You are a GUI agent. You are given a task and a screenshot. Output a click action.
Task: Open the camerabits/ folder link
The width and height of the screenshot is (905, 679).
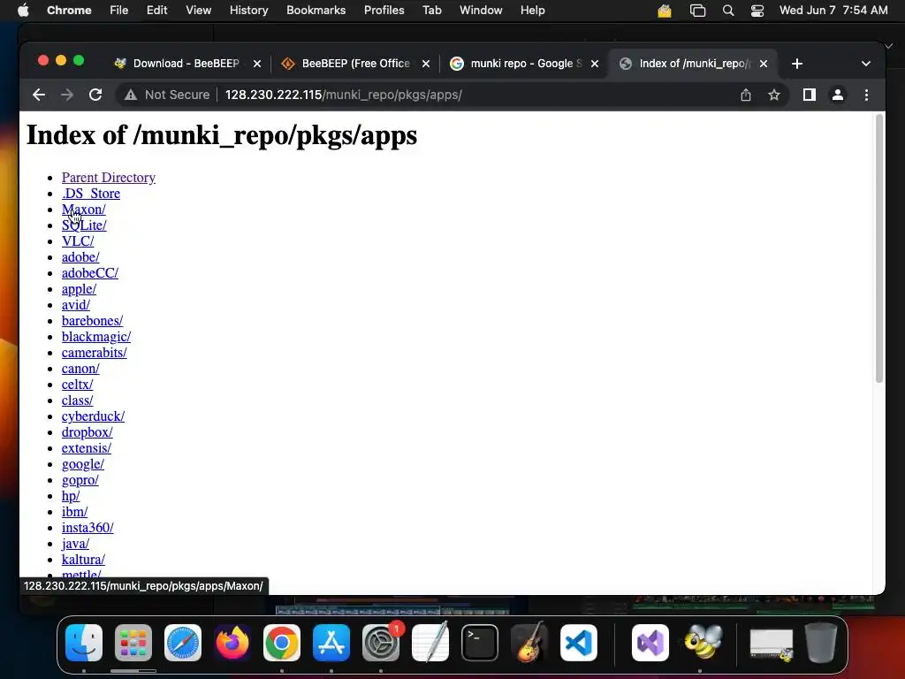(94, 352)
